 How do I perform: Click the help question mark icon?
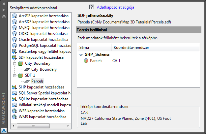pyautogui.click(x=92, y=7)
